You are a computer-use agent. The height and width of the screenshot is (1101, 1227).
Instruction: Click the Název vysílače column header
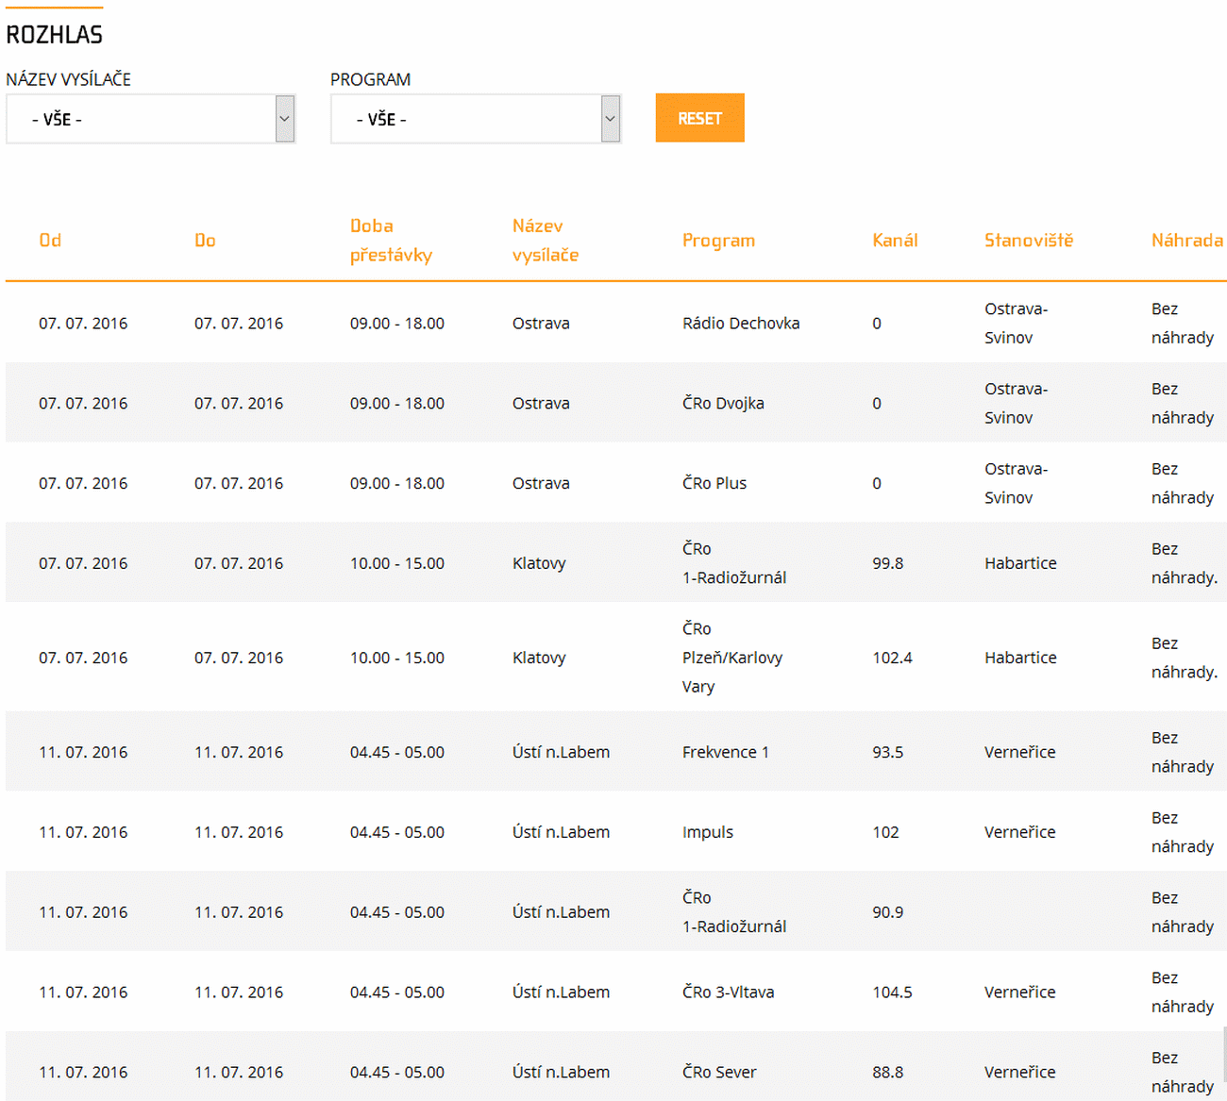546,241
